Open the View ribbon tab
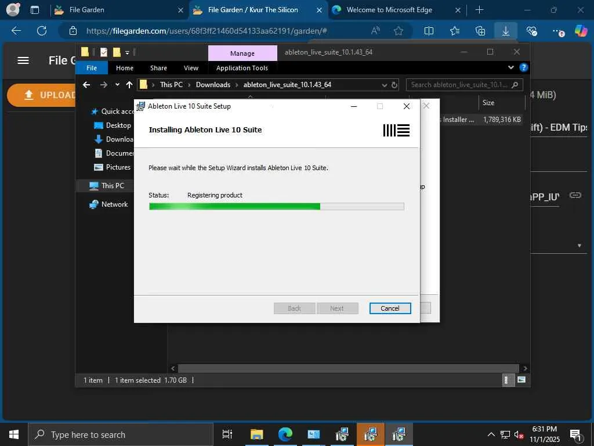This screenshot has width=594, height=446. tap(191, 68)
